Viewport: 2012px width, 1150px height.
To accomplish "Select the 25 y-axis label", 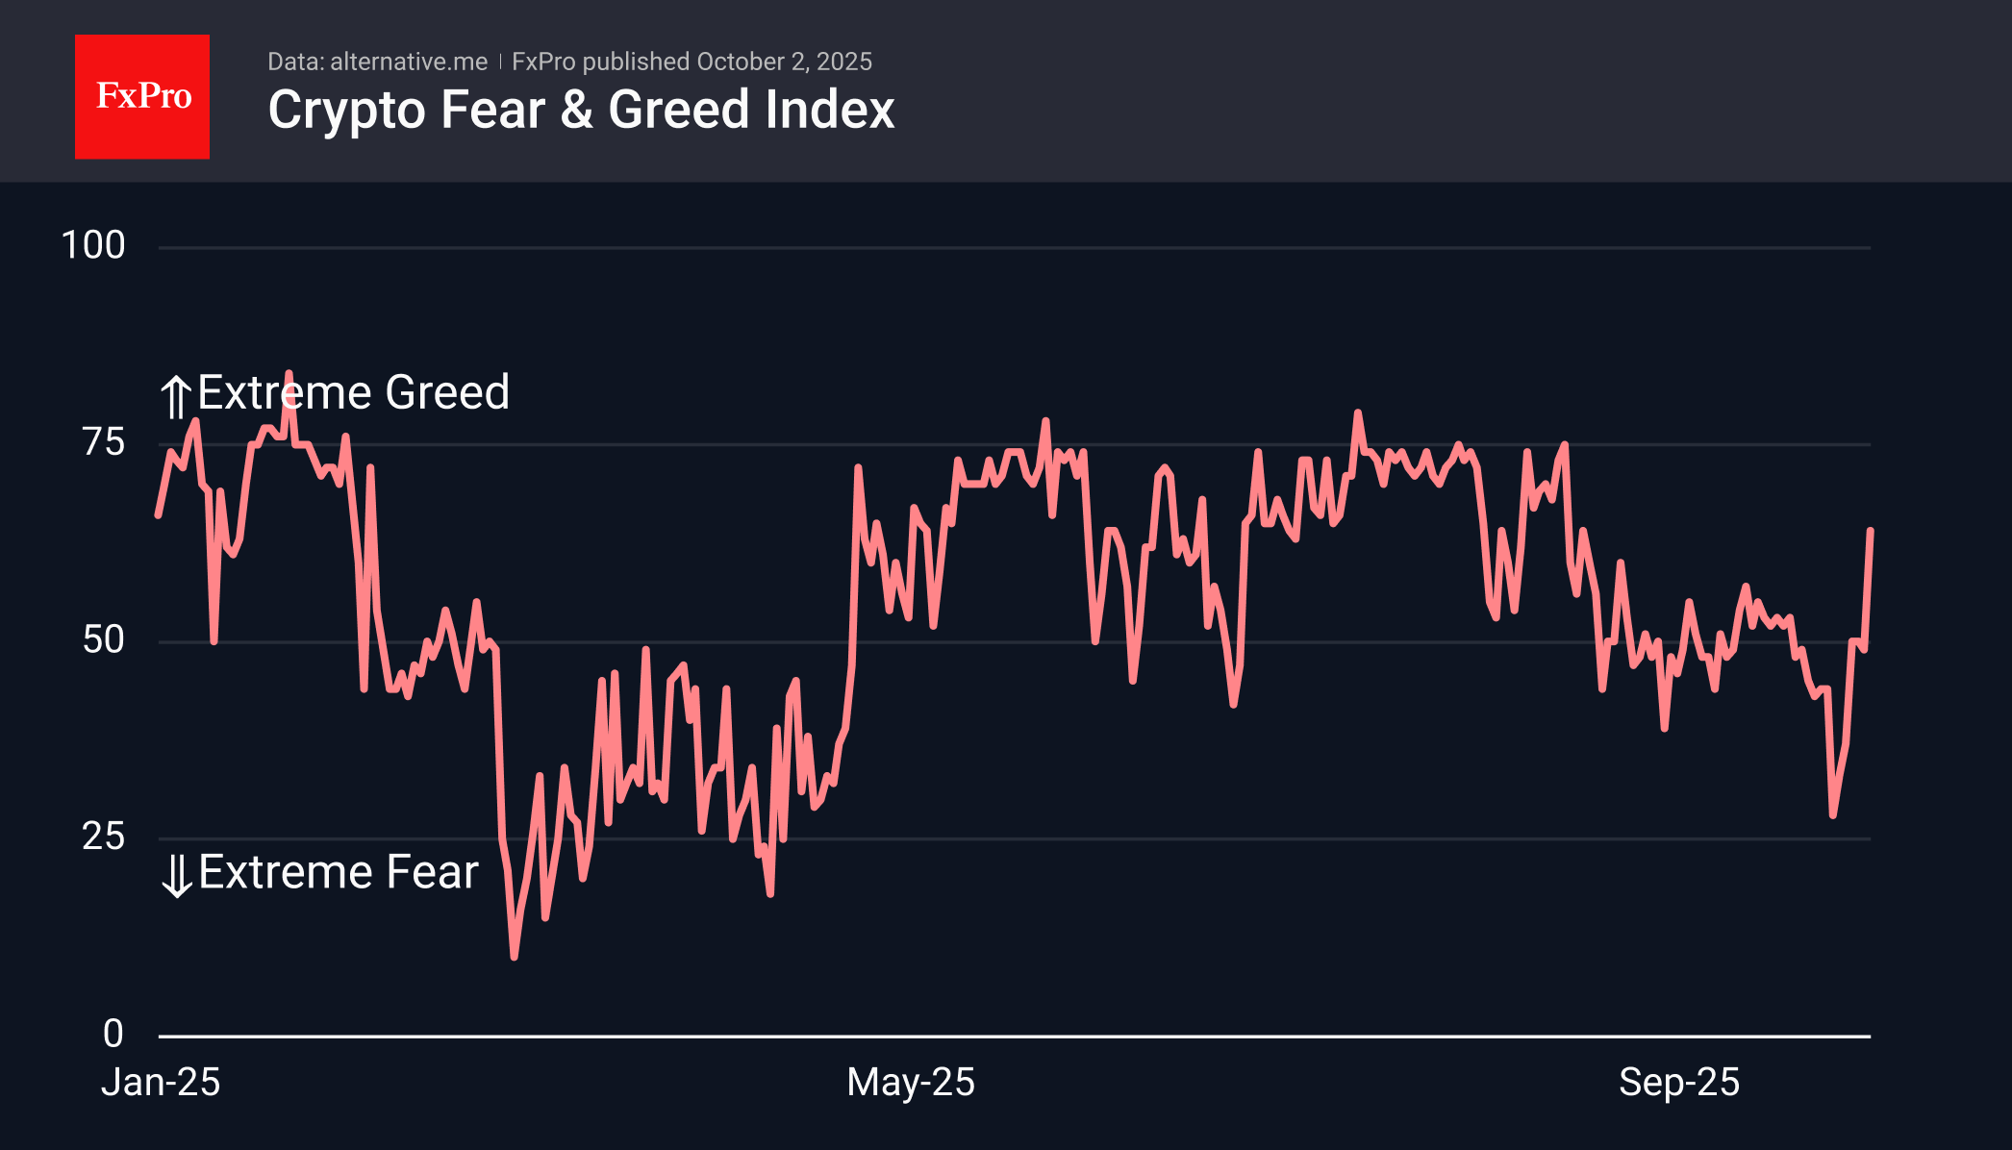I will point(104,837).
